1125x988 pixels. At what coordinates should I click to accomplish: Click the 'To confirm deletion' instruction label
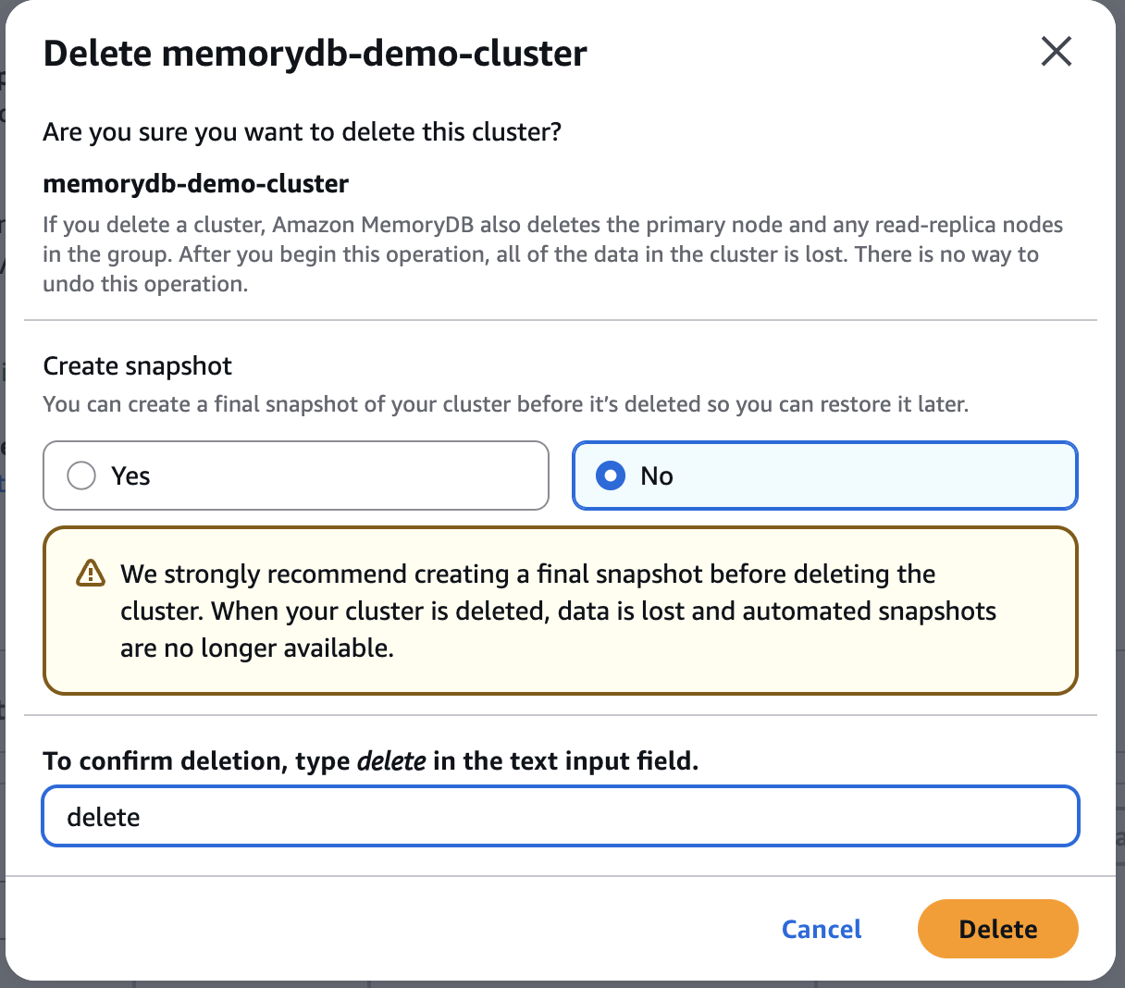click(x=371, y=760)
